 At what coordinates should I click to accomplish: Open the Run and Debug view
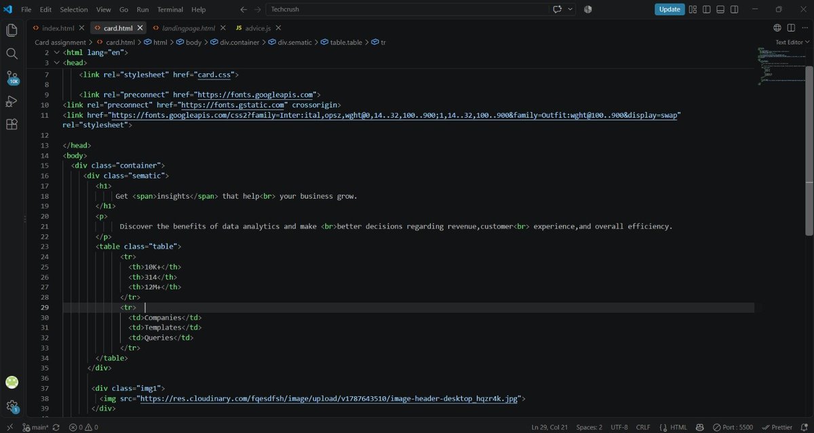pos(12,101)
